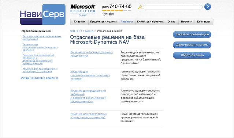Open the Новости menu item
Viewport: 234px width, 138px height.
(186, 21)
